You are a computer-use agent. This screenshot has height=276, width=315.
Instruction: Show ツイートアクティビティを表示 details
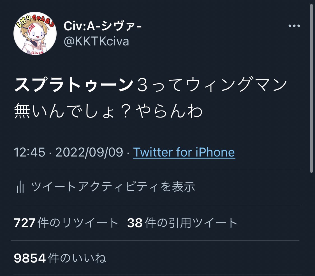point(113,187)
